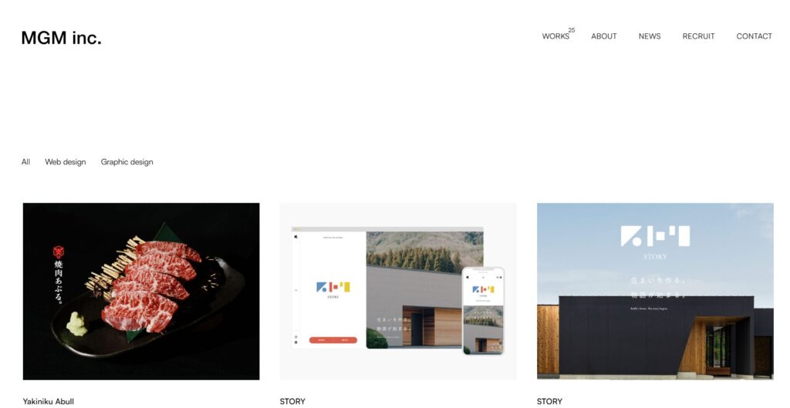Filter works by Graphic design
The height and width of the screenshot is (408, 790).
127,162
